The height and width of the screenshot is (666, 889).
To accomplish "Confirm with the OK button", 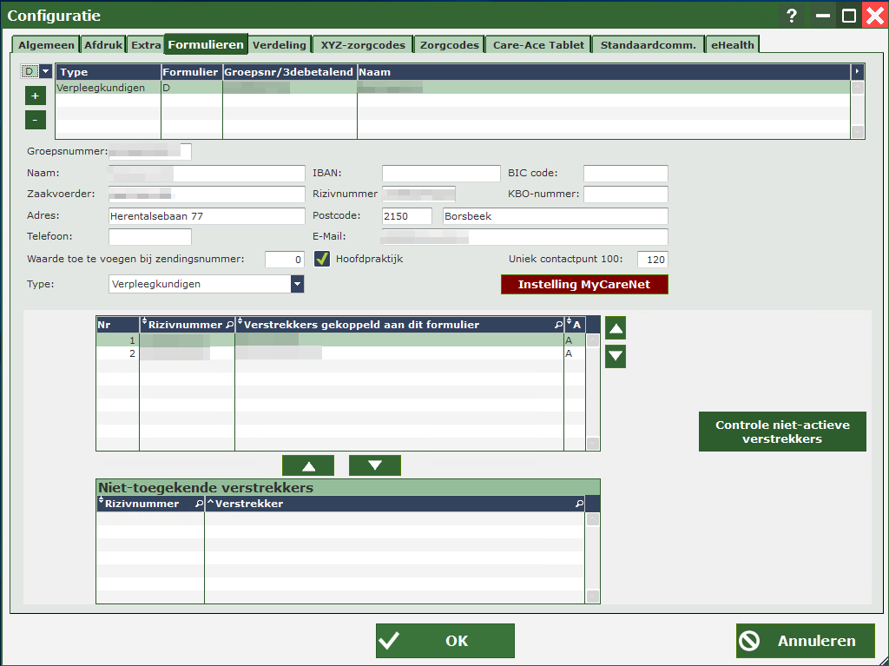I will (x=444, y=641).
